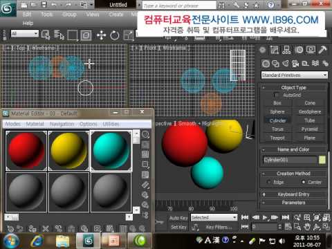332x249 pixels.
Task: Open Options menu in Material Editor
Action: point(89,124)
